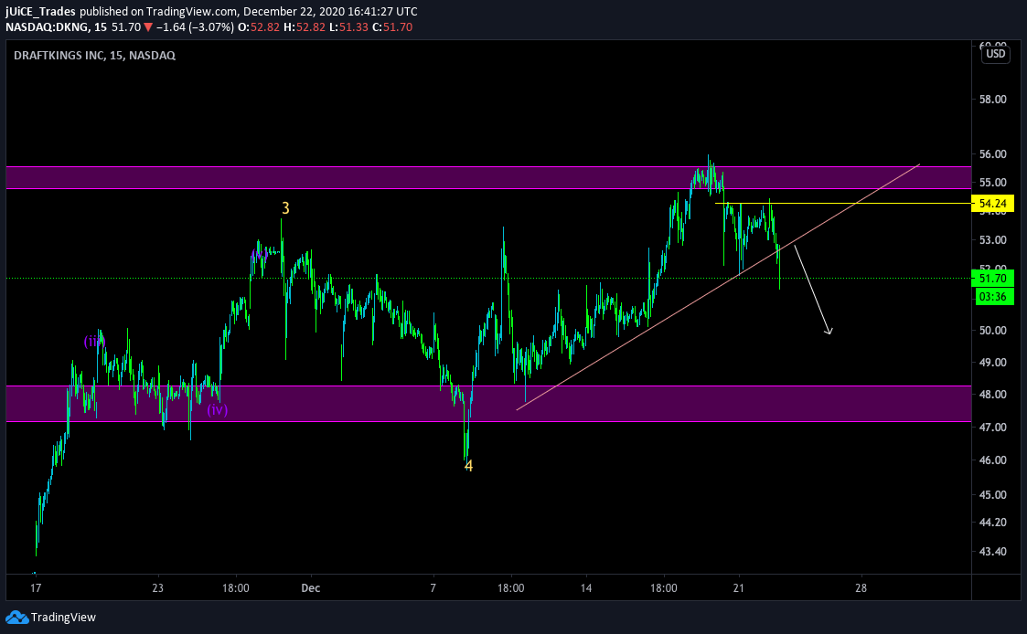Screen dimensions: 1027x634
Task: Click the 53.00 price axis label
Action: coord(992,240)
